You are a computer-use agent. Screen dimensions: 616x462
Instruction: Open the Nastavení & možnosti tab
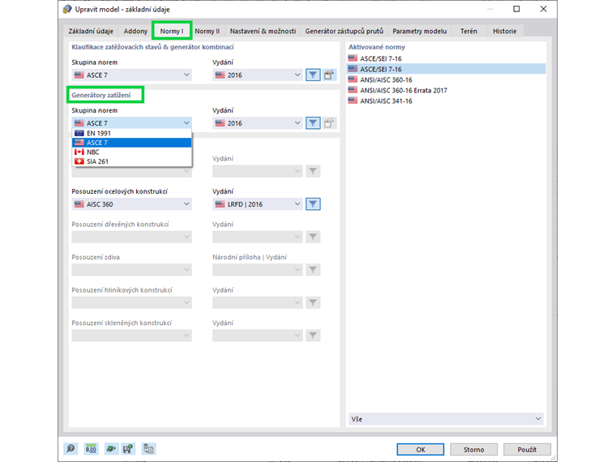click(x=263, y=31)
